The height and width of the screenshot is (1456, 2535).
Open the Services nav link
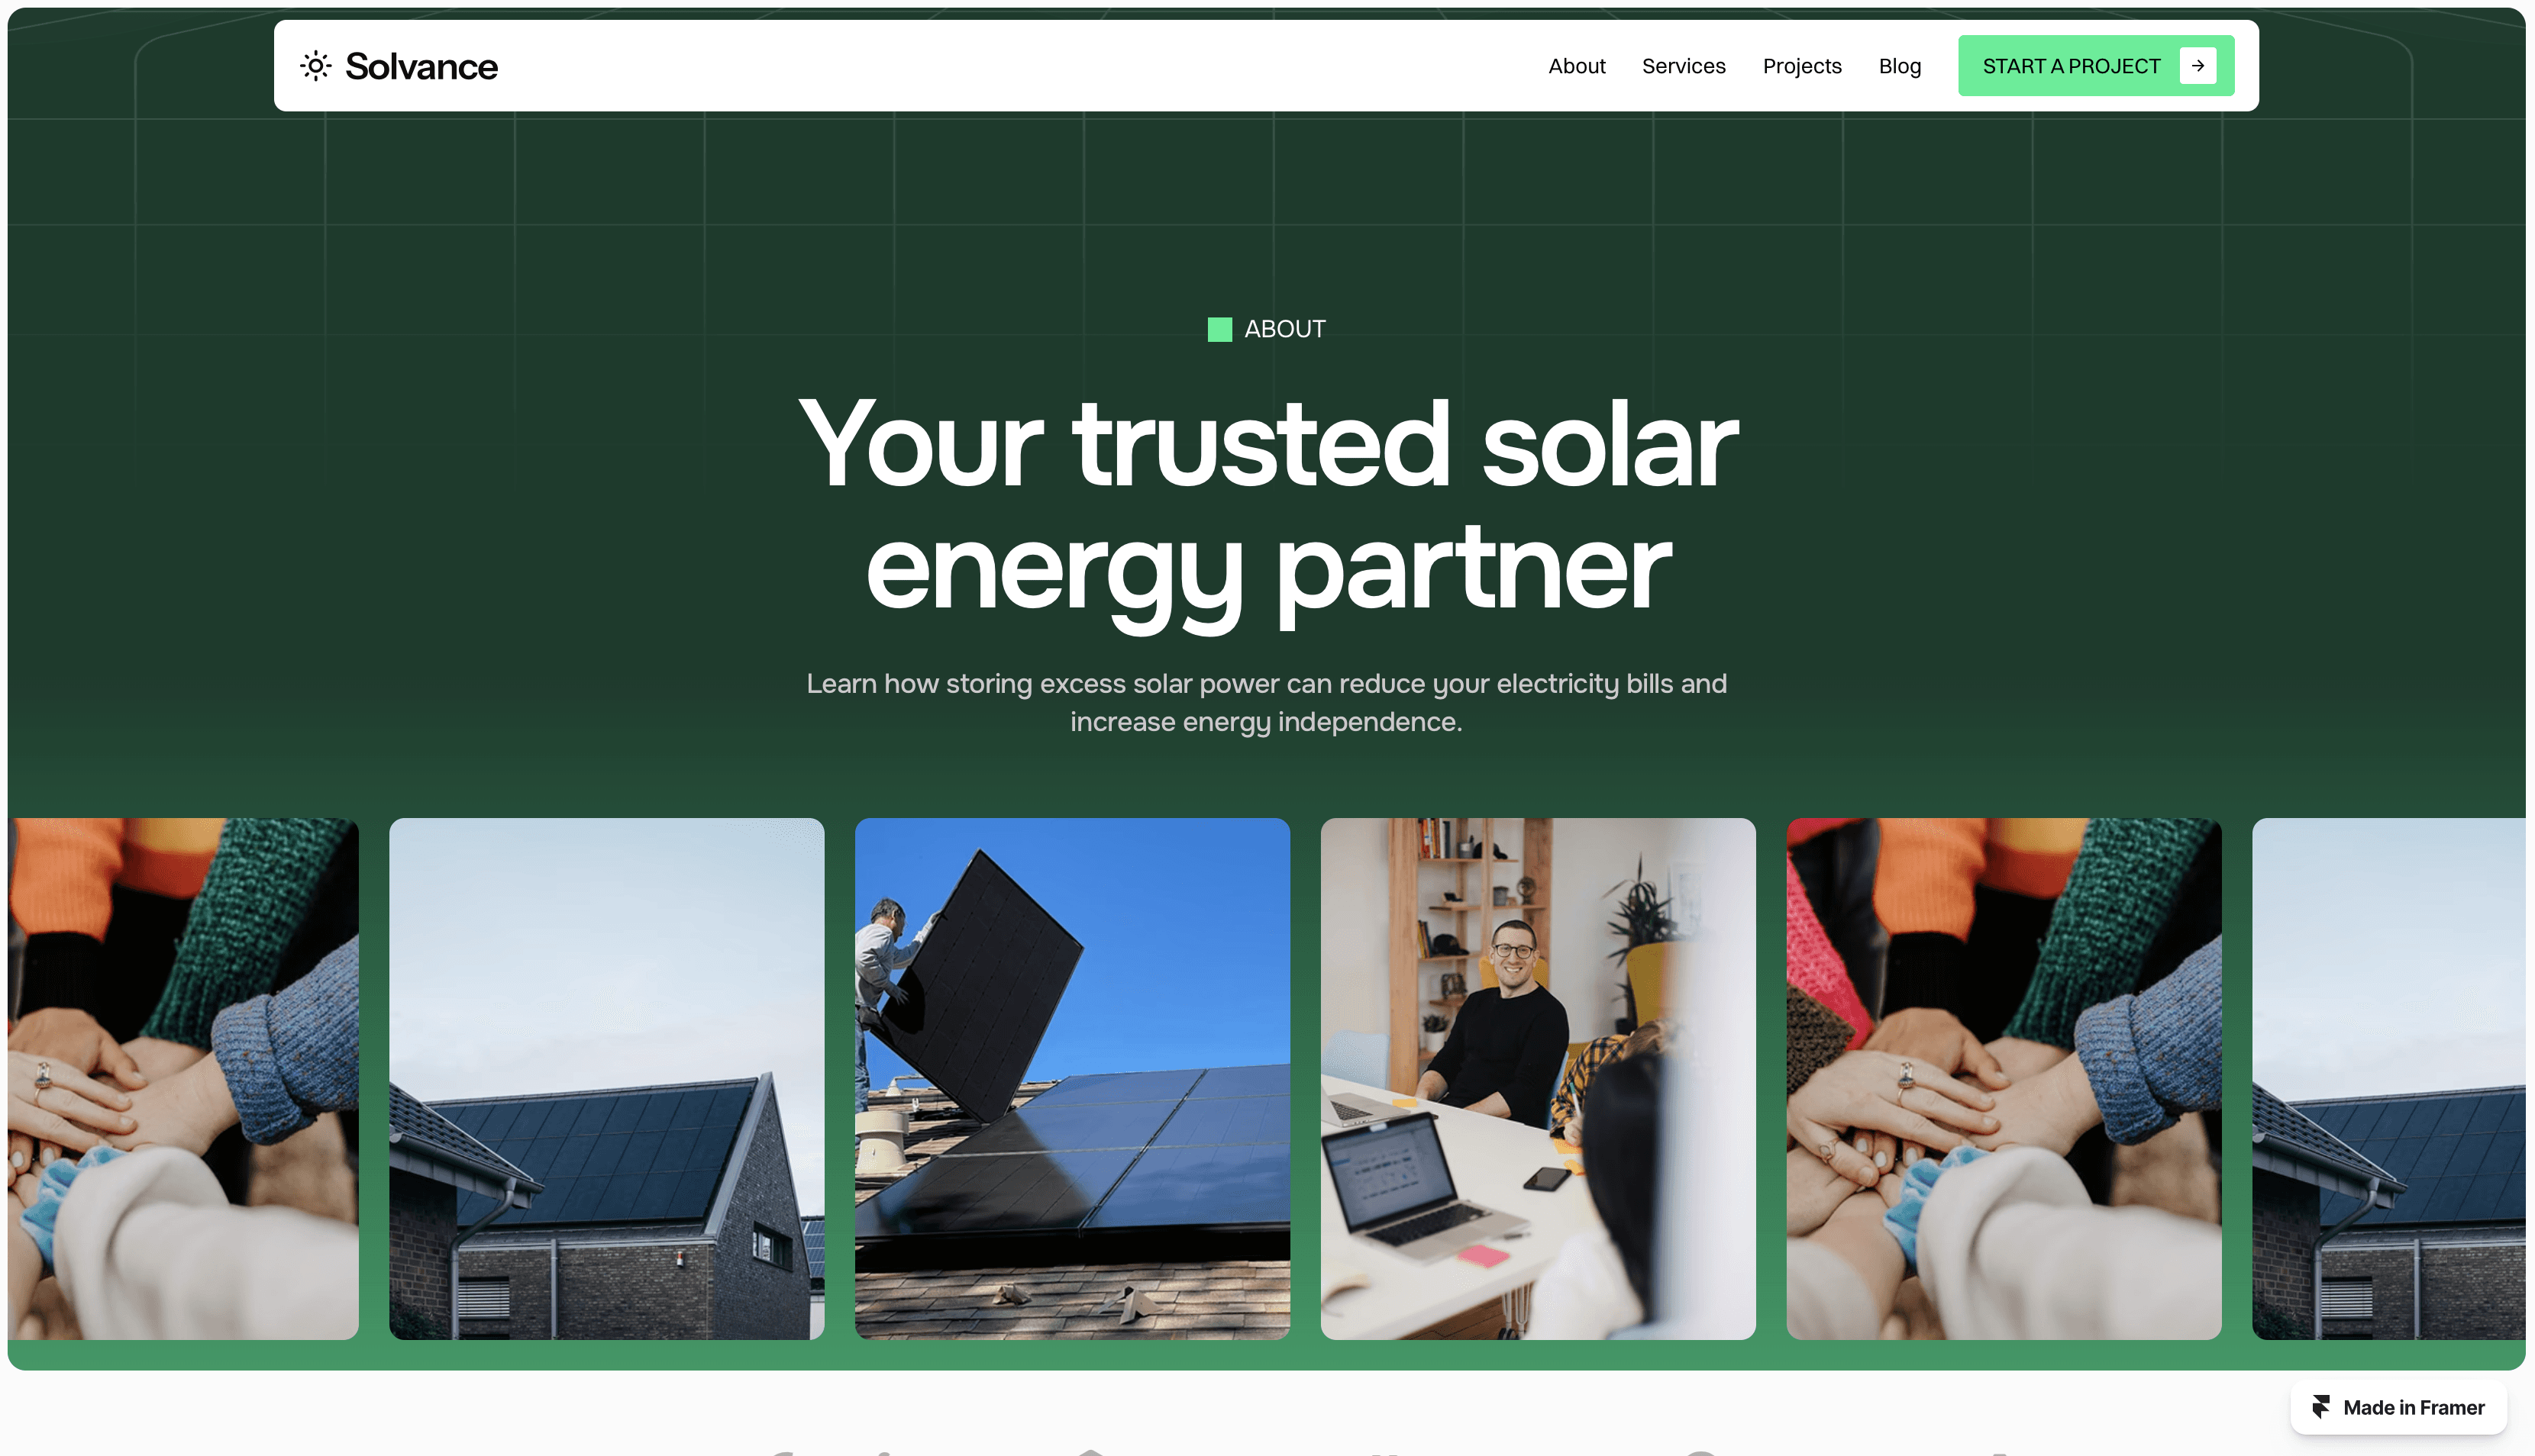click(x=1683, y=66)
